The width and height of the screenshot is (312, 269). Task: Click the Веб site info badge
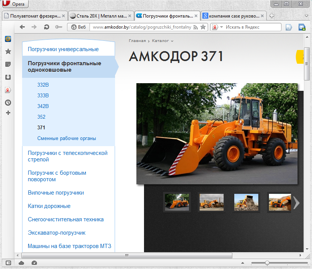pyautogui.click(x=79, y=27)
